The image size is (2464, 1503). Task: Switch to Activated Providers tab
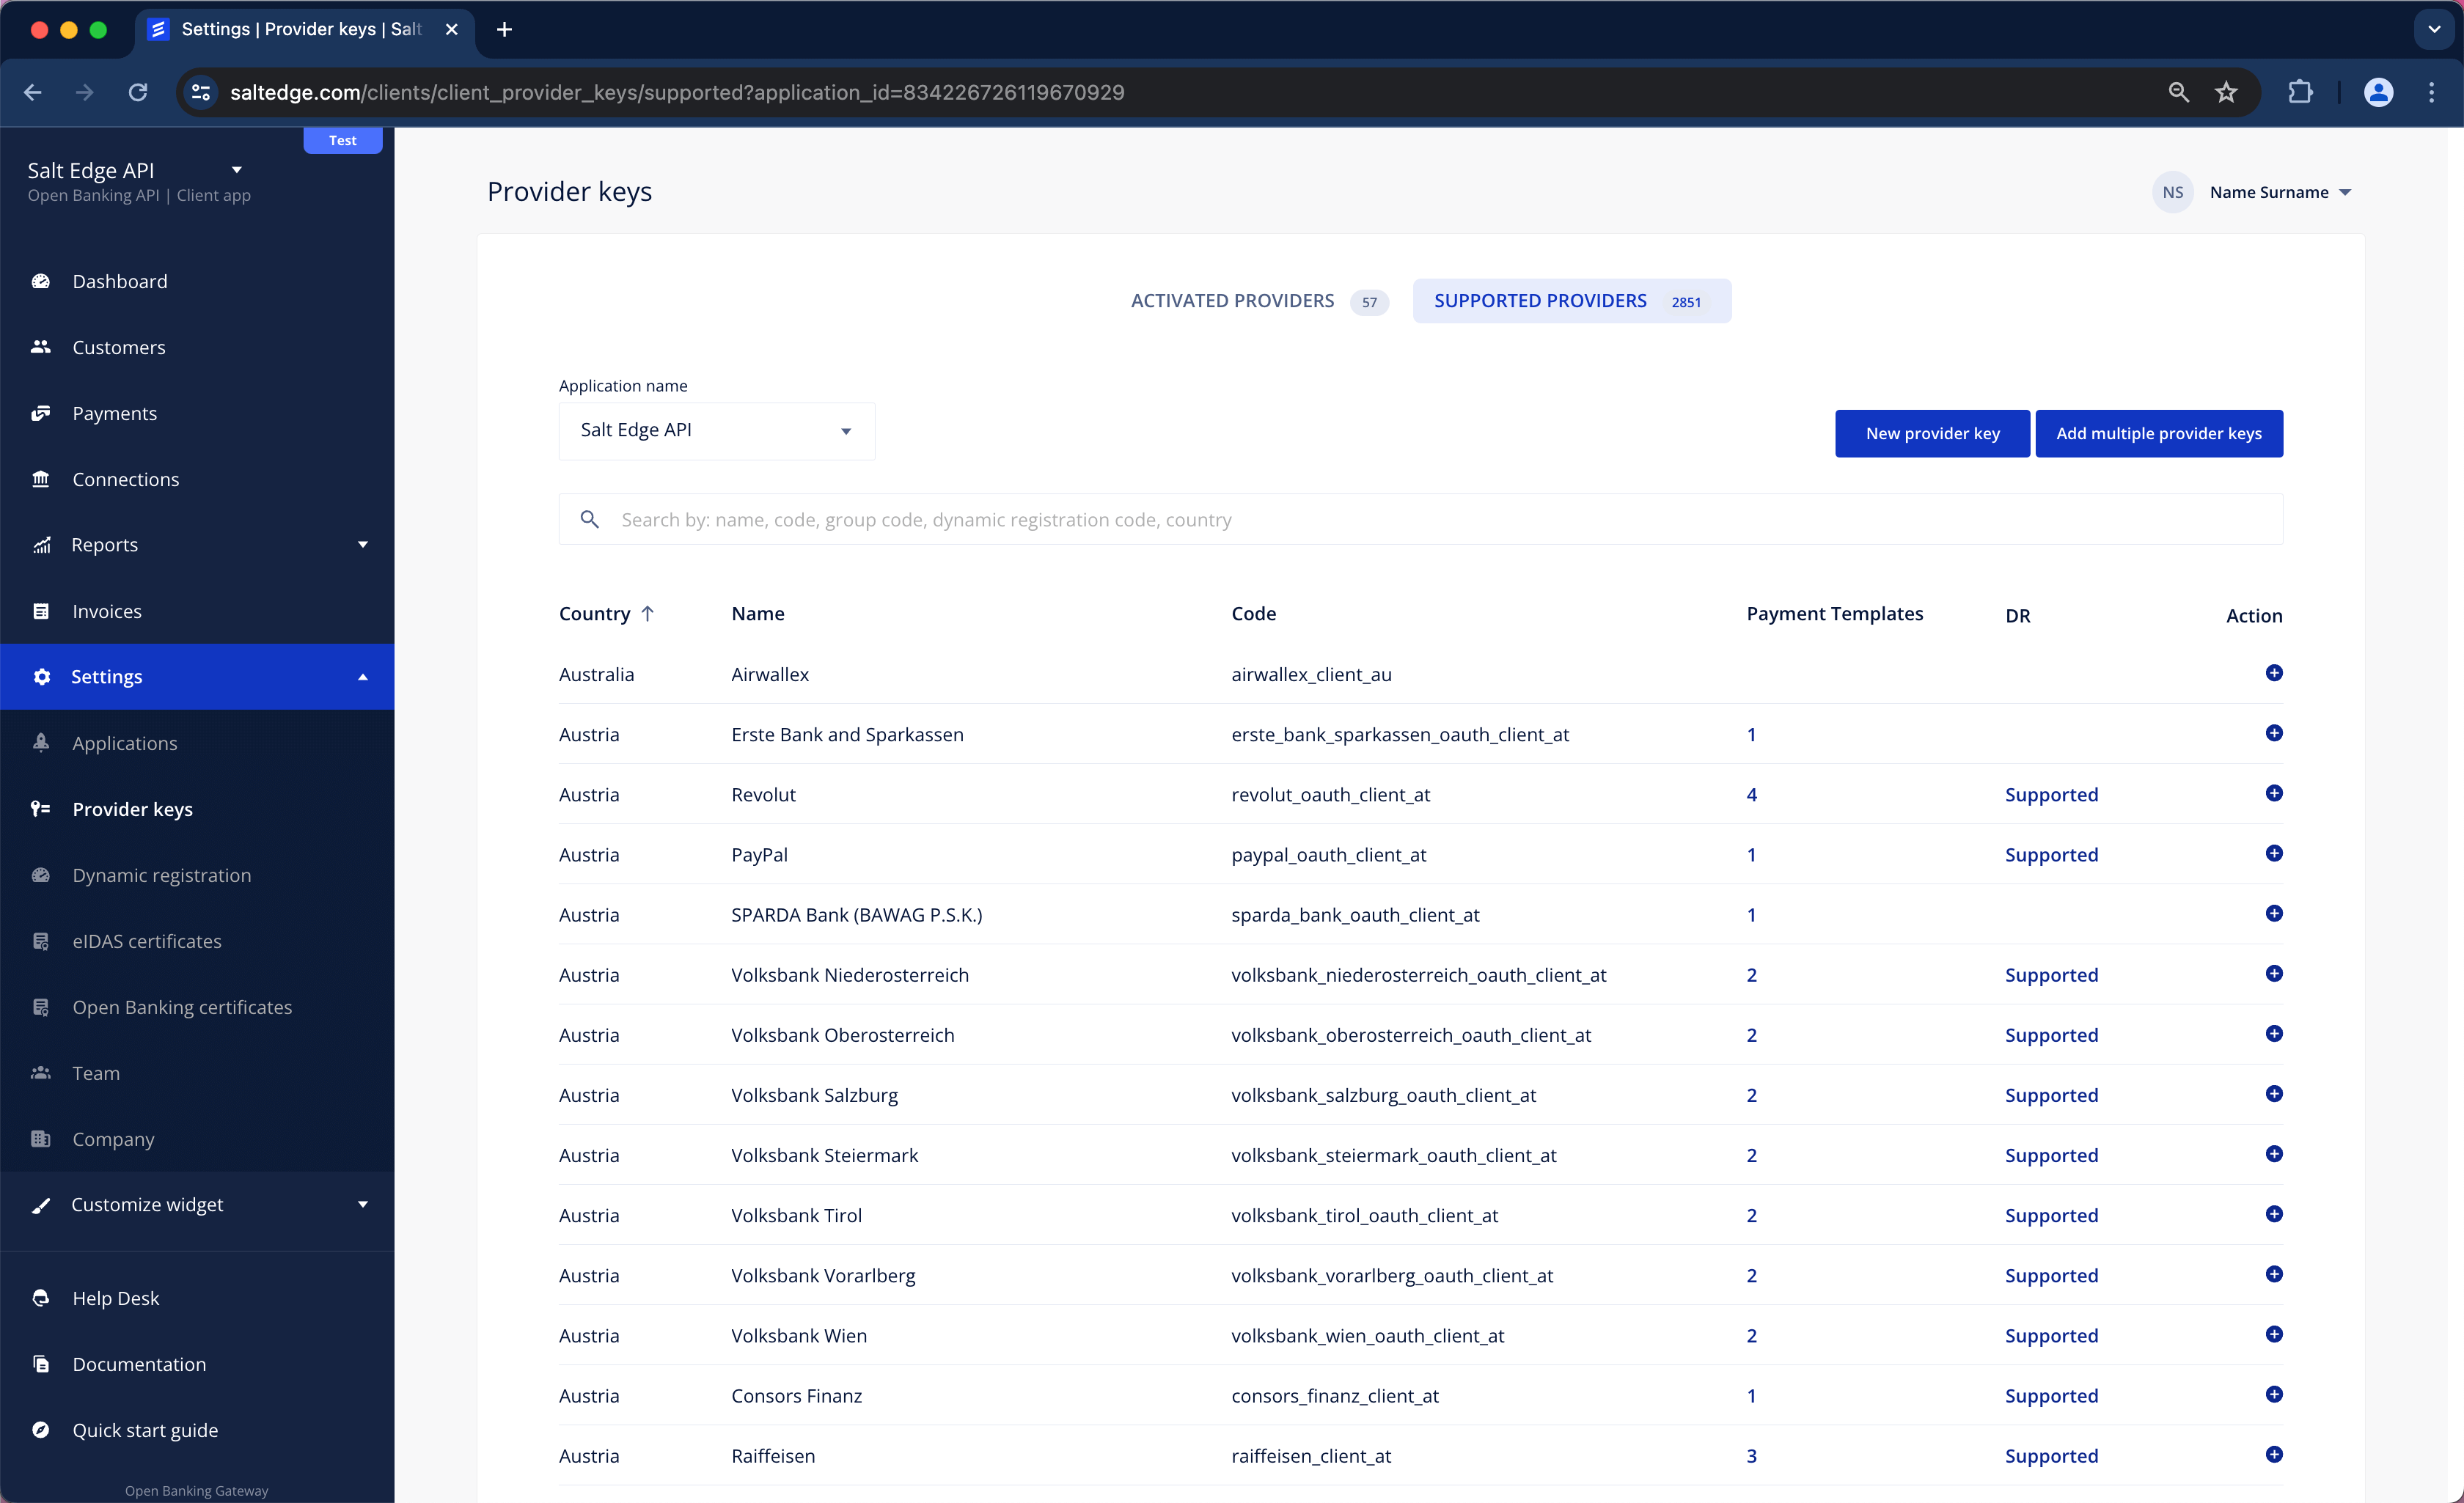click(x=1232, y=299)
